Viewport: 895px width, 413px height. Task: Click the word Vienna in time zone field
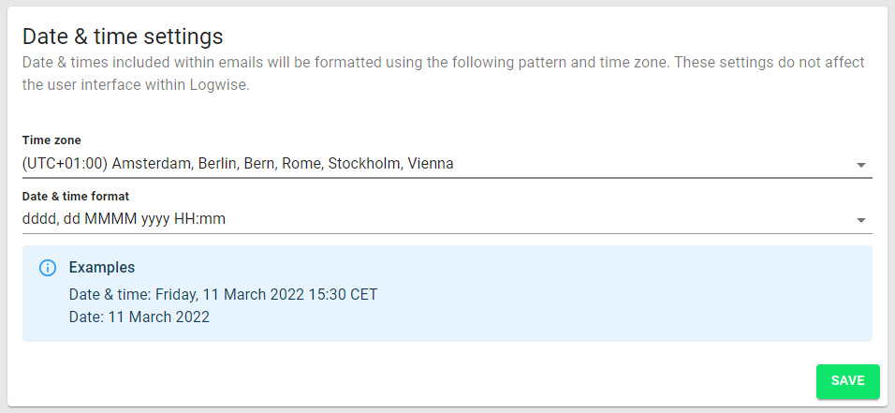pos(431,164)
